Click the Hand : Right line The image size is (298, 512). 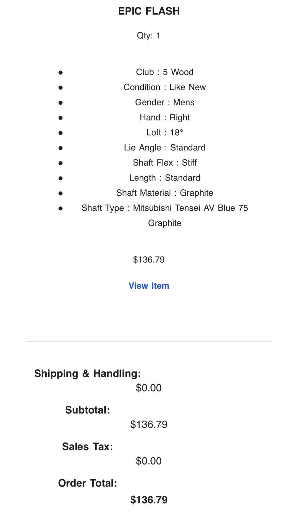[x=164, y=118]
